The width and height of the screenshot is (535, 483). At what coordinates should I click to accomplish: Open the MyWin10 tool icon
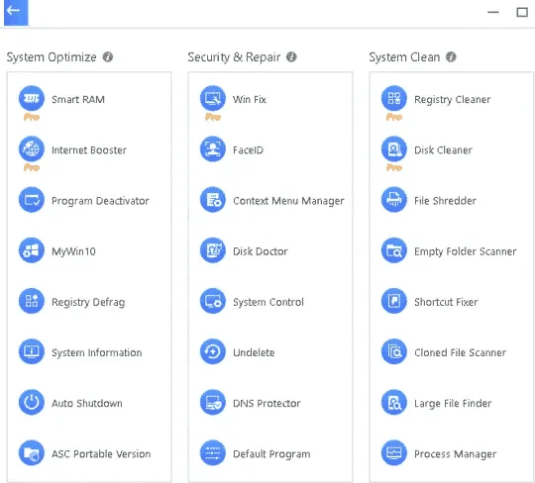point(32,250)
